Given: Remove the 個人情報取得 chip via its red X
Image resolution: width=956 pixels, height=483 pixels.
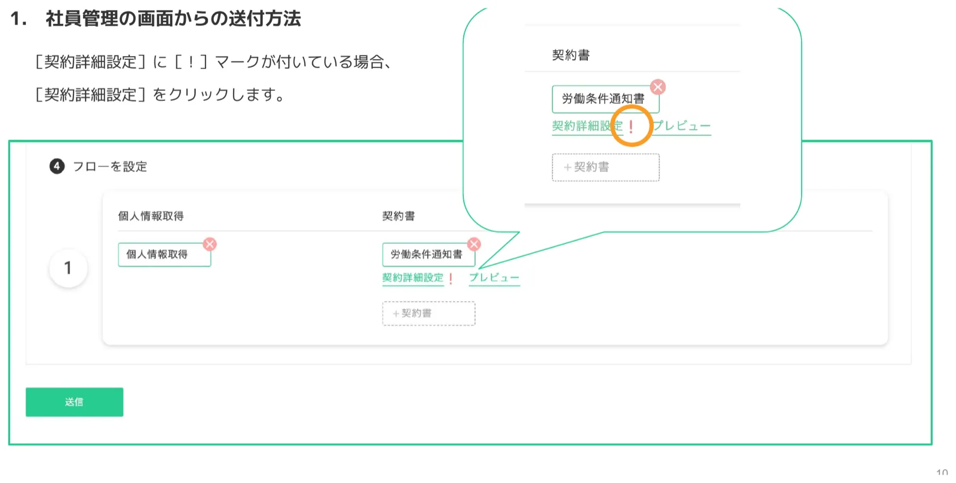Looking at the screenshot, I should point(210,244).
